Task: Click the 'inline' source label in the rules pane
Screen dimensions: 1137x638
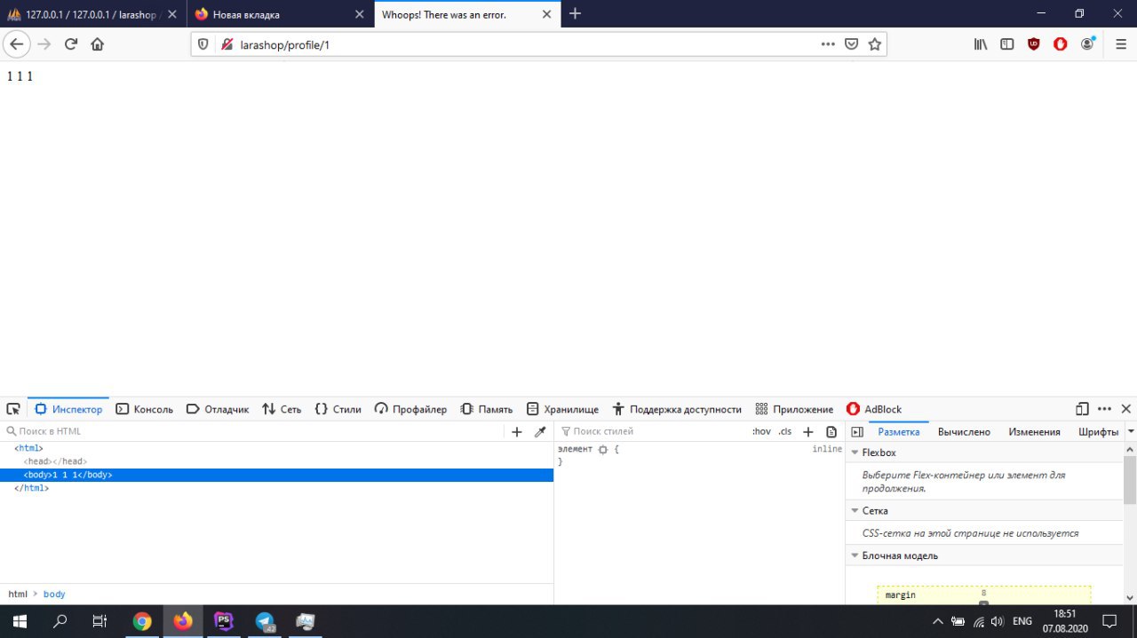Action: (827, 449)
